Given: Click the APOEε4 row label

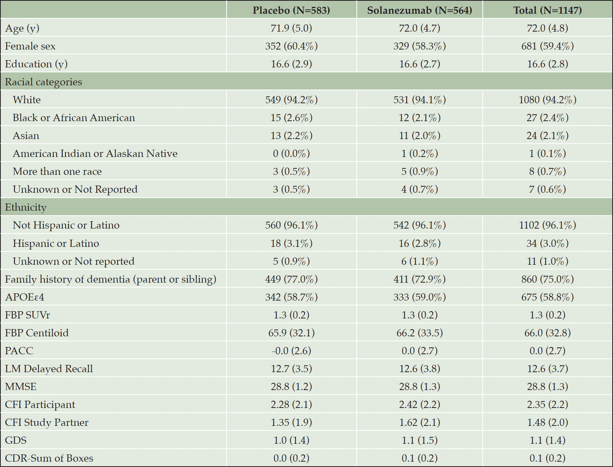Looking at the screenshot, I should [25, 297].
